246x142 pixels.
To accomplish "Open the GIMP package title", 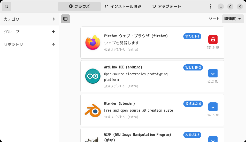I will [137, 137].
